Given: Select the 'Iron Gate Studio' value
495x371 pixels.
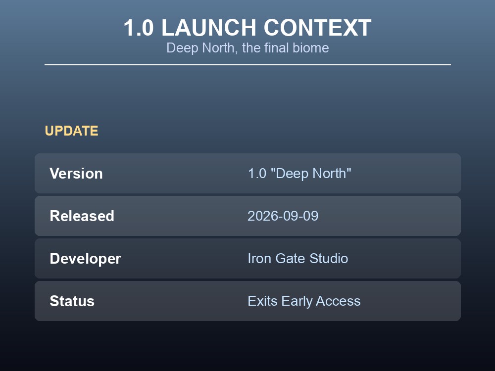Looking at the screenshot, I should 297,259.
